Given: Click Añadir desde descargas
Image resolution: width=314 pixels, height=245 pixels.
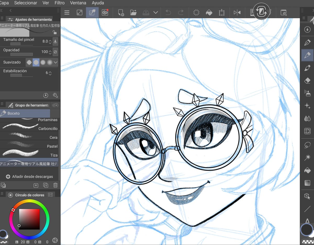Looking at the screenshot, I should pos(29,177).
